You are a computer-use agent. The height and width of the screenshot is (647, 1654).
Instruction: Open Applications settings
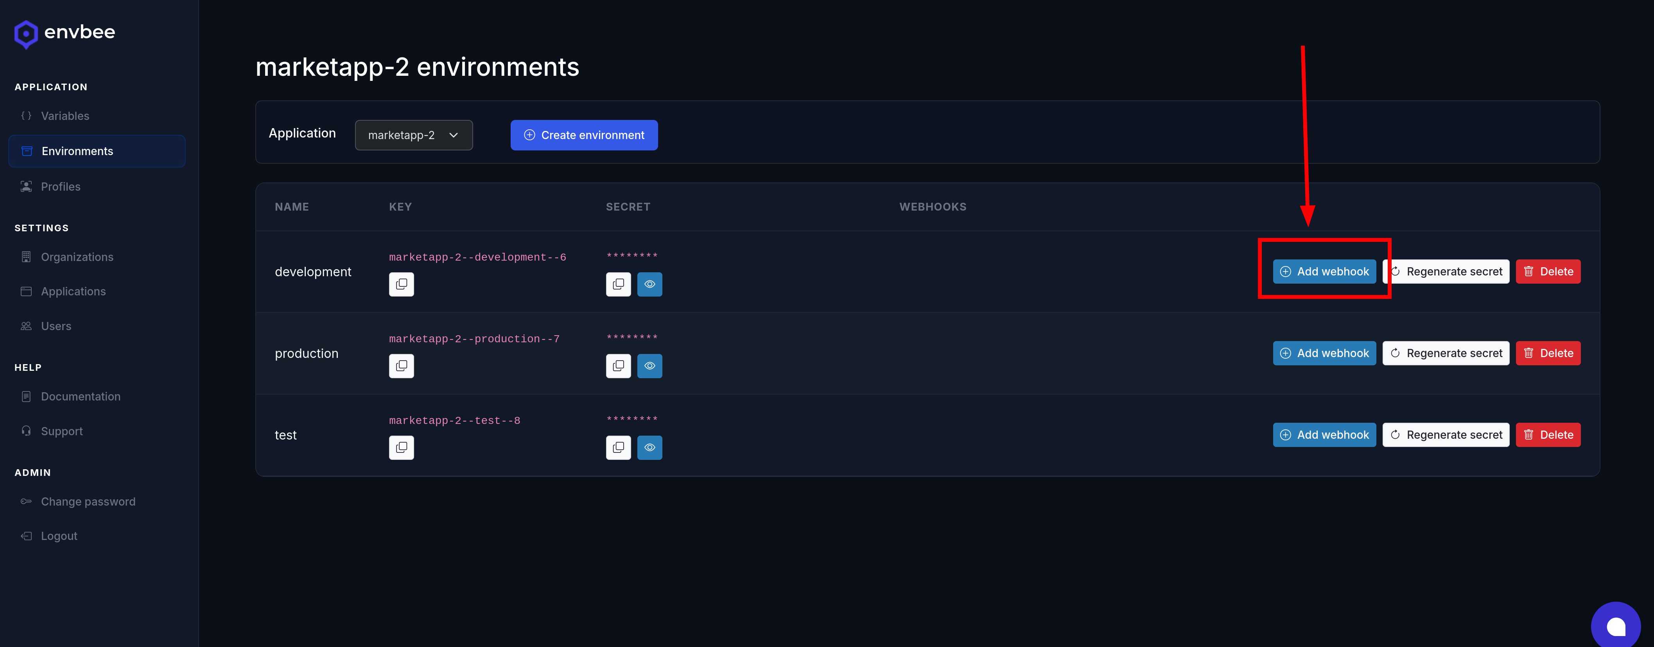pyautogui.click(x=97, y=291)
